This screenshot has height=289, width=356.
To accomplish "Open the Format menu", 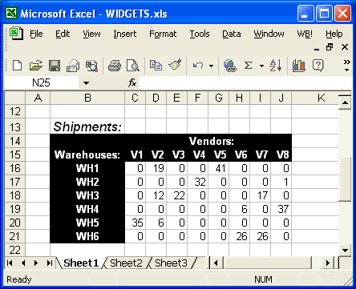I will click(163, 34).
